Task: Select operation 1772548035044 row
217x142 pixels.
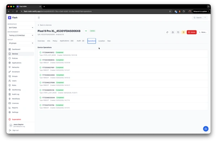Action: 123,99
